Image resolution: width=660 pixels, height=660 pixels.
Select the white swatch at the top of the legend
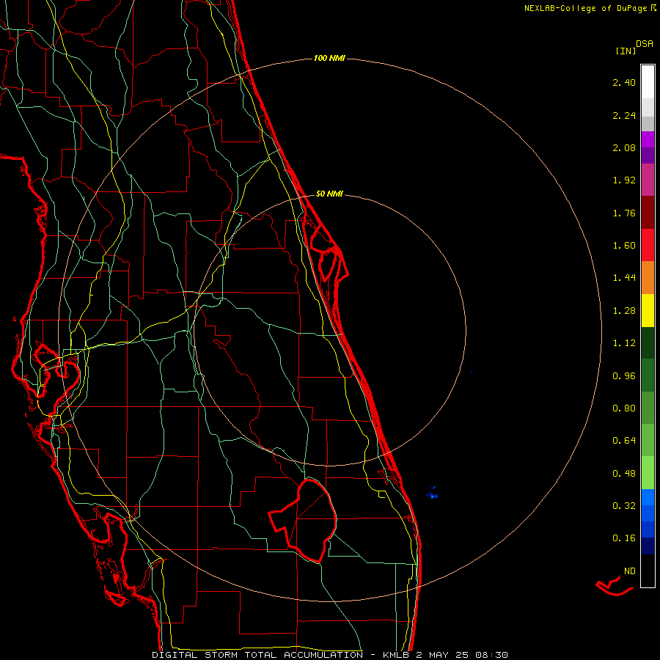[648, 81]
